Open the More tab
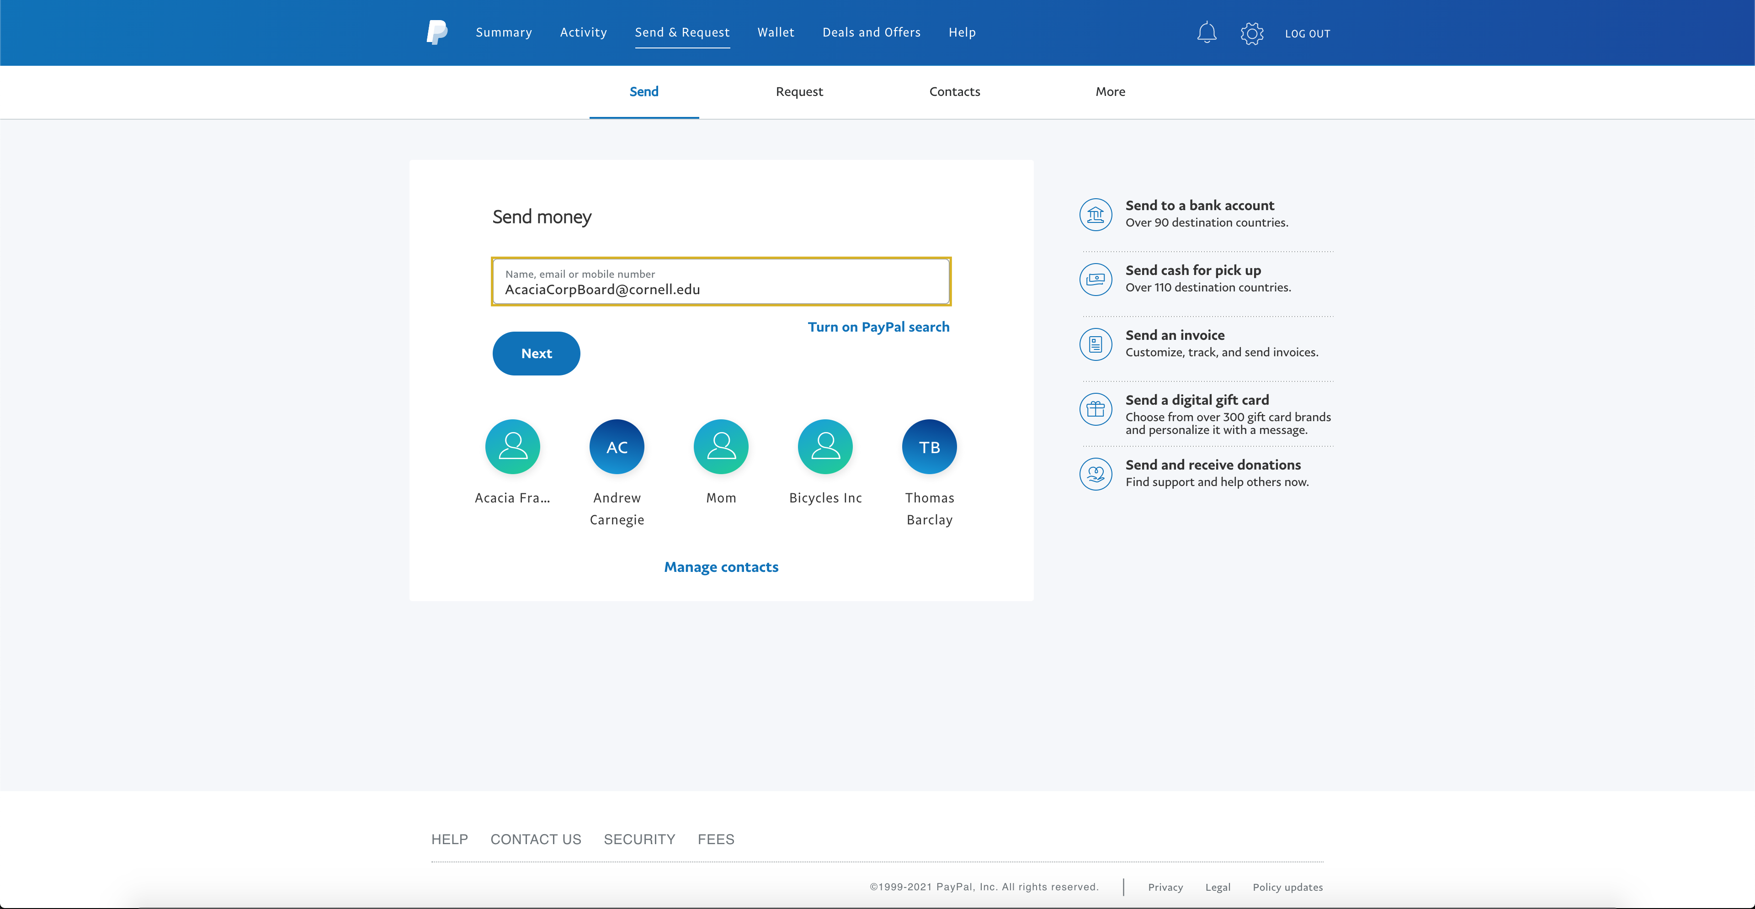 pos(1111,91)
